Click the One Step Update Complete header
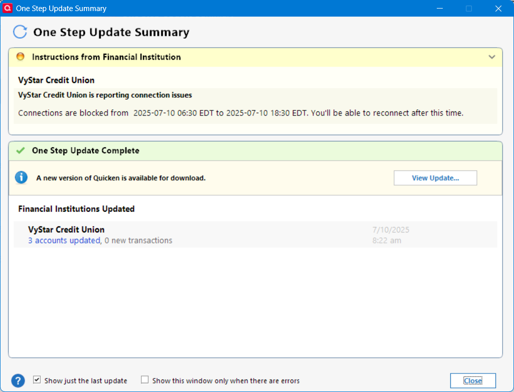Screen dimensions: 514x392 (86, 151)
